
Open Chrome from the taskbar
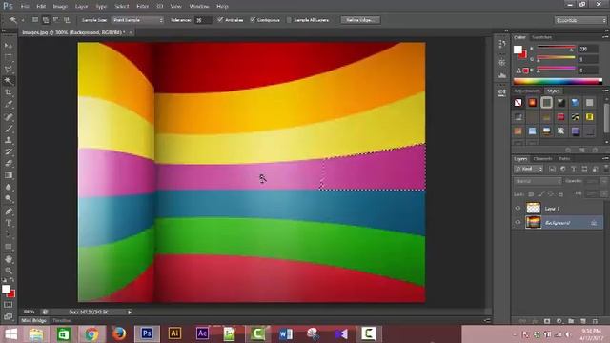91,333
